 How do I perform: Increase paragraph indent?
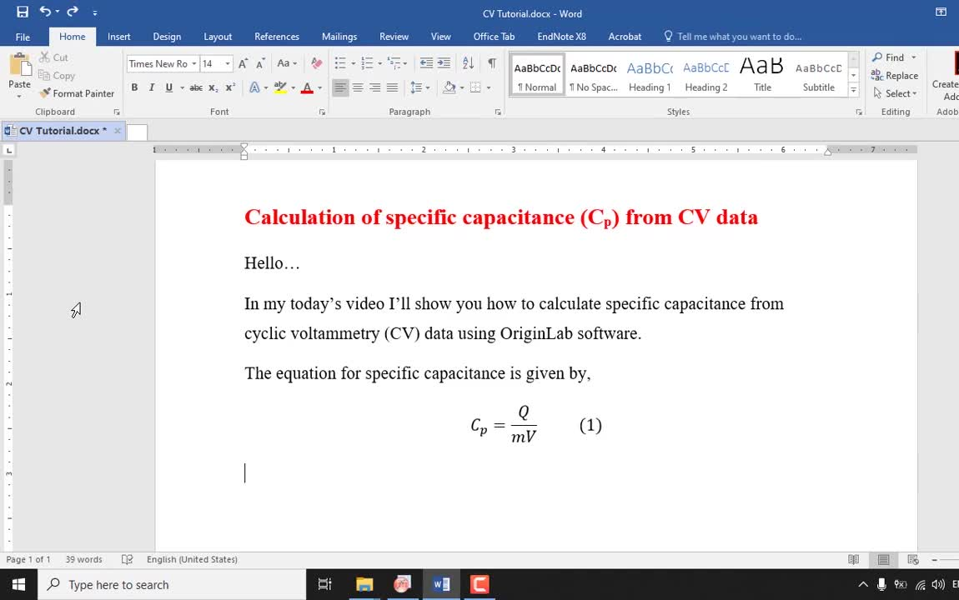click(444, 63)
